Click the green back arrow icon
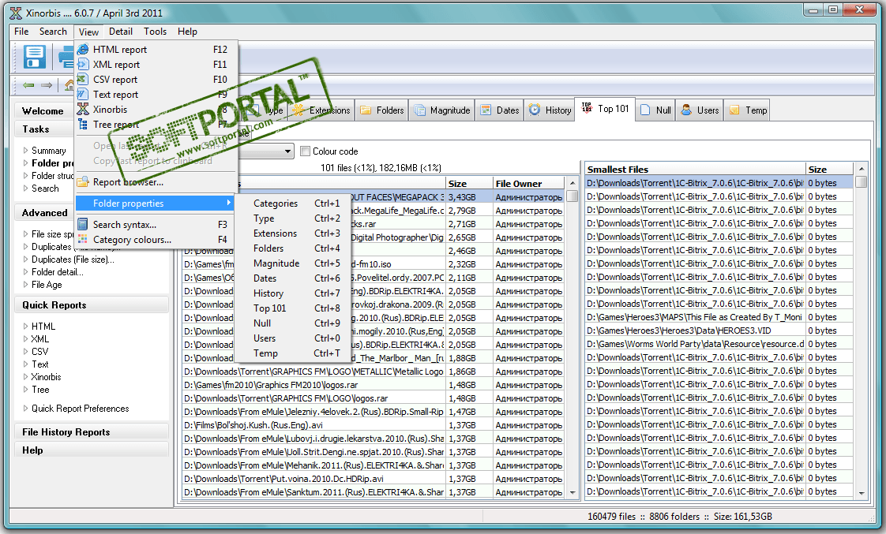Screen dimensions: 886x534 pyautogui.click(x=29, y=85)
